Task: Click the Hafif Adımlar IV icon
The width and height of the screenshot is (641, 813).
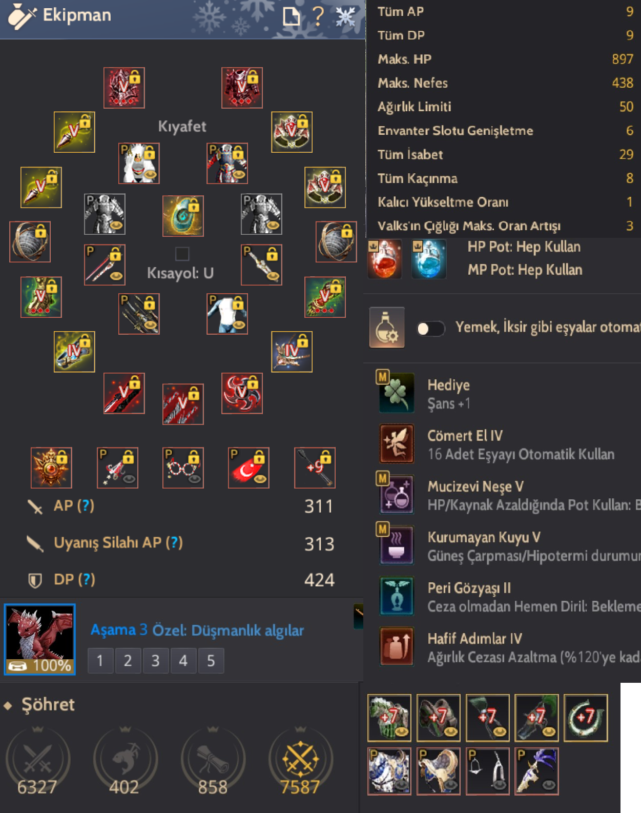Action: click(396, 646)
